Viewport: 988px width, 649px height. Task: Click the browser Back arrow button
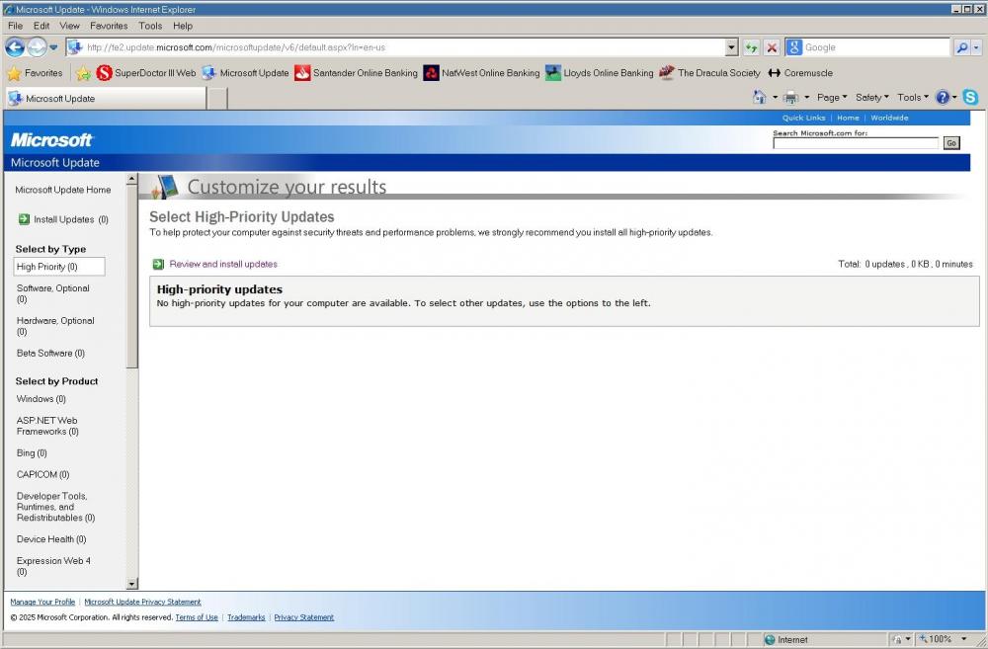(x=15, y=47)
